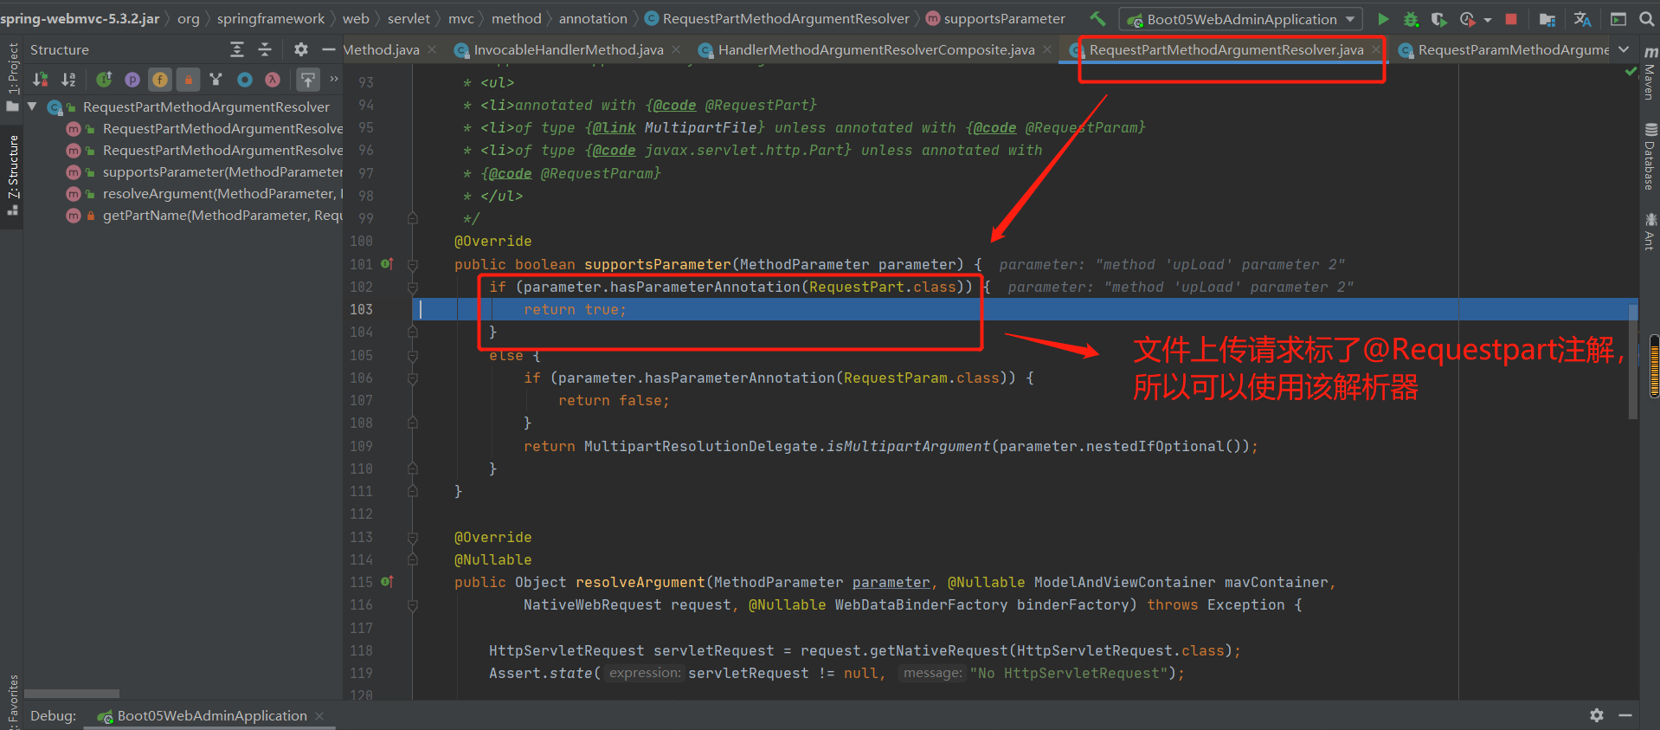Open profiler options dropdown arrow

pyautogui.click(x=1487, y=19)
